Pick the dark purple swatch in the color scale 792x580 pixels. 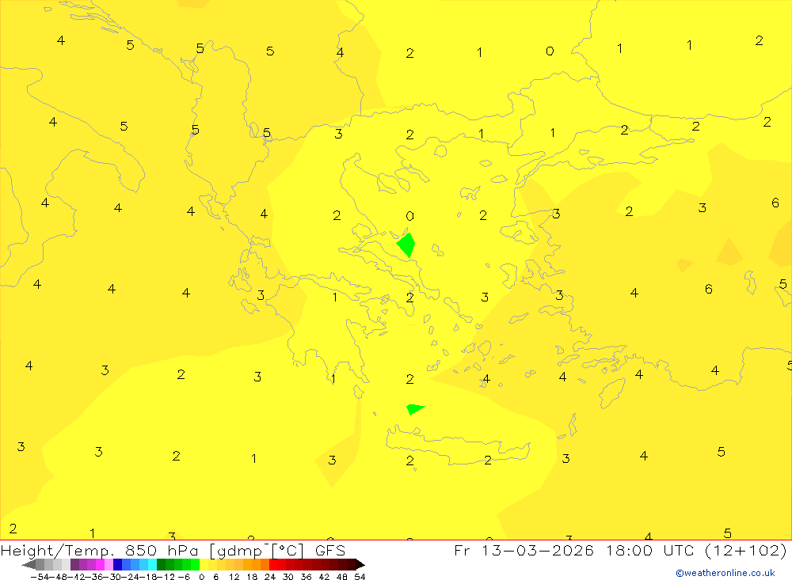click(x=74, y=564)
